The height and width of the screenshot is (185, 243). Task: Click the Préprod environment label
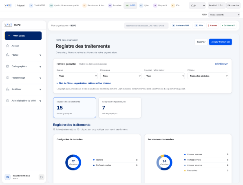pos(21,6)
